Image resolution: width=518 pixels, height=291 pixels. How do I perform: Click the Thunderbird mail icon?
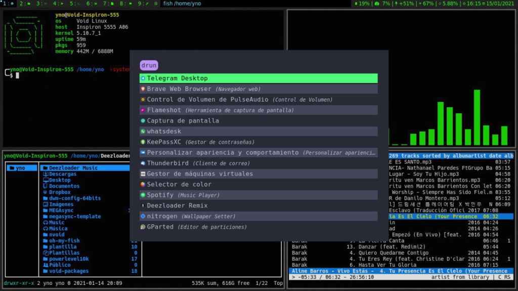[143, 163]
